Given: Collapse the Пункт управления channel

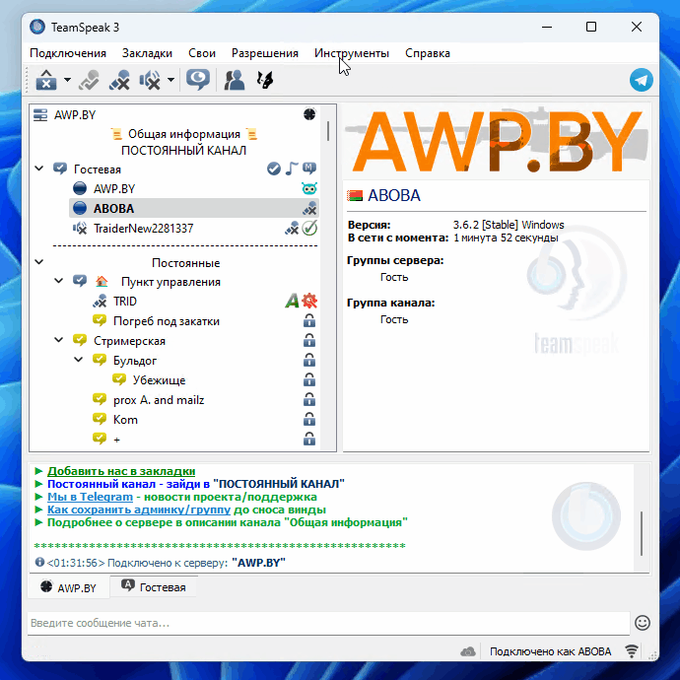Looking at the screenshot, I should click(x=58, y=281).
